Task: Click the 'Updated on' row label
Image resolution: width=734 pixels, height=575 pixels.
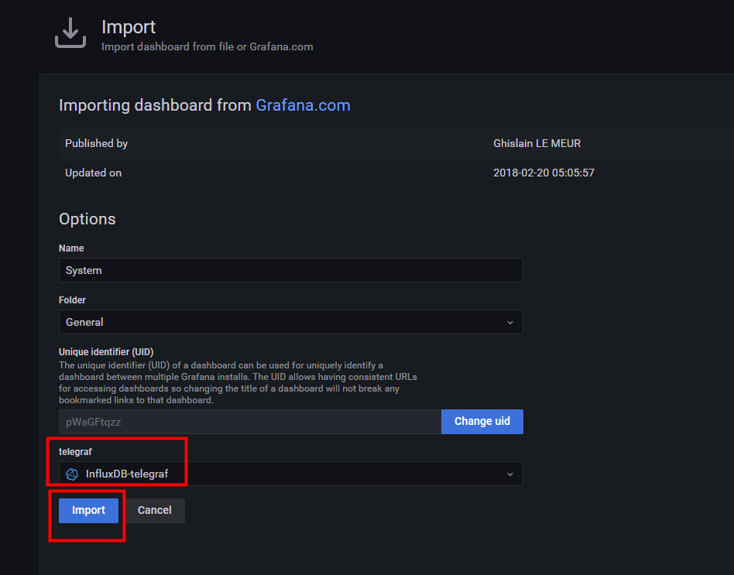Action: [93, 173]
